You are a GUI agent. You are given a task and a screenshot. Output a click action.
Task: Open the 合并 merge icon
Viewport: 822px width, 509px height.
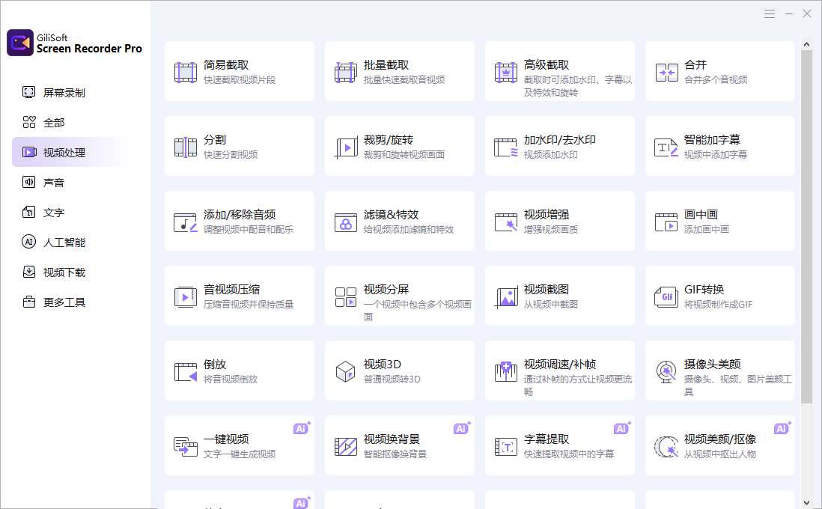[666, 73]
